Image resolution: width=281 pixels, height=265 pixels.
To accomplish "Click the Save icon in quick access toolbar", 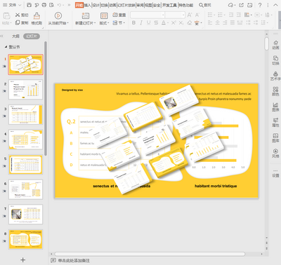I will (x=29, y=5).
